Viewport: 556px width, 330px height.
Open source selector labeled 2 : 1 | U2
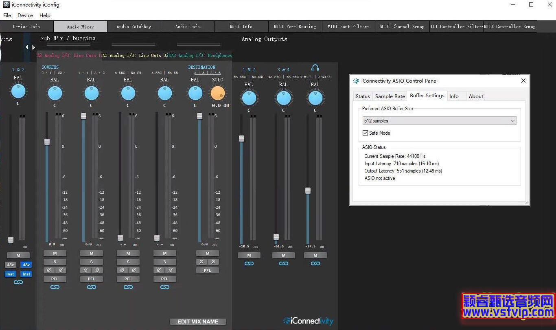pyautogui.click(x=53, y=73)
